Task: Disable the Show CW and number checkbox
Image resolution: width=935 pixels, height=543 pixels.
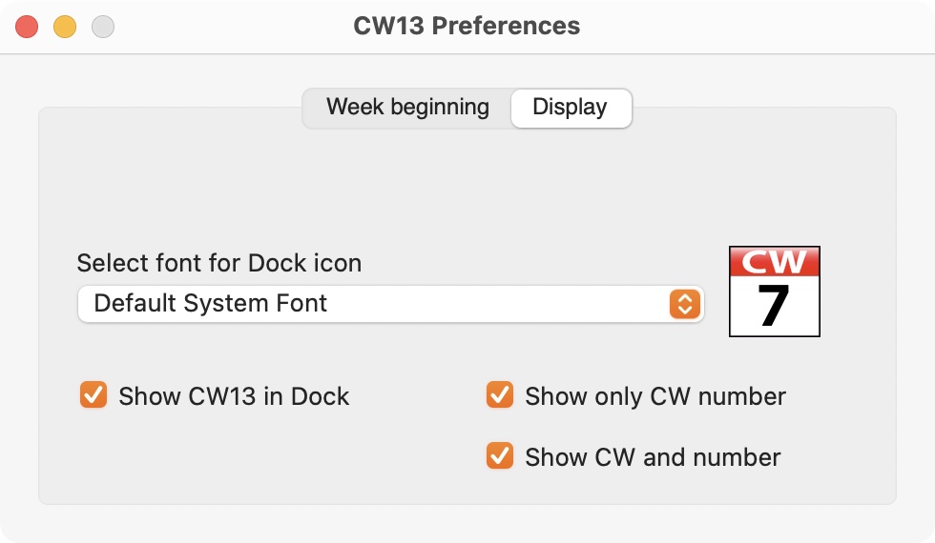Action: 500,456
